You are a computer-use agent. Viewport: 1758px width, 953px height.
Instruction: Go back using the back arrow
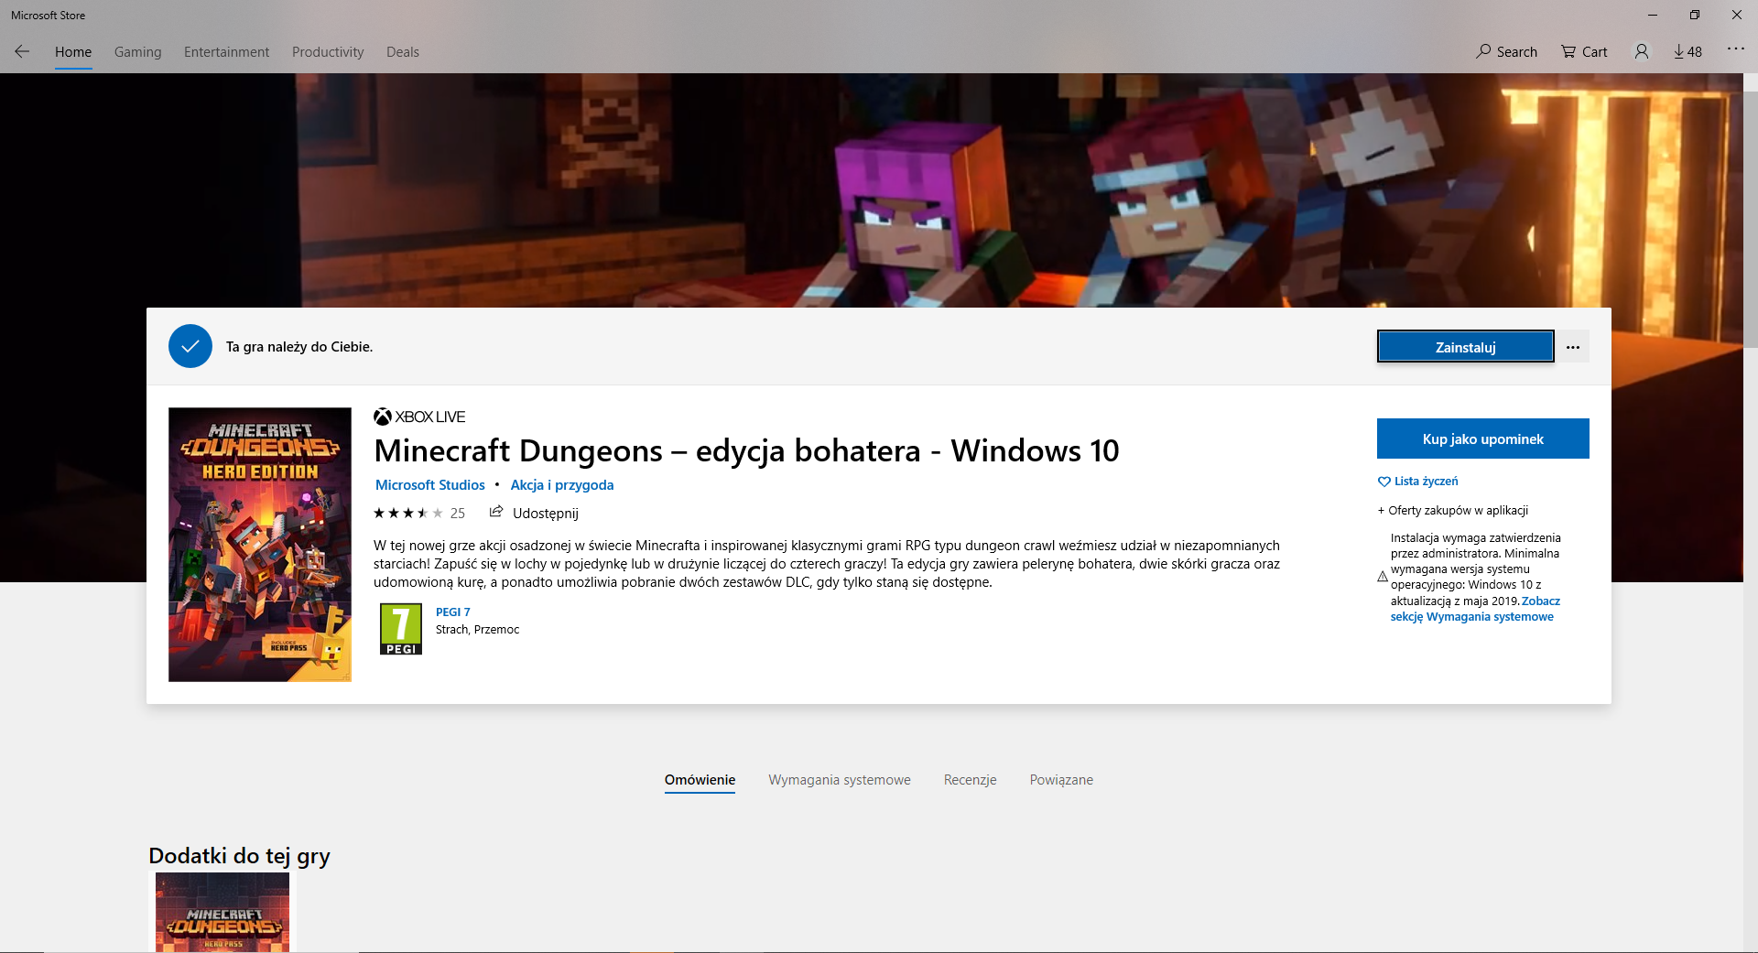[x=22, y=51]
